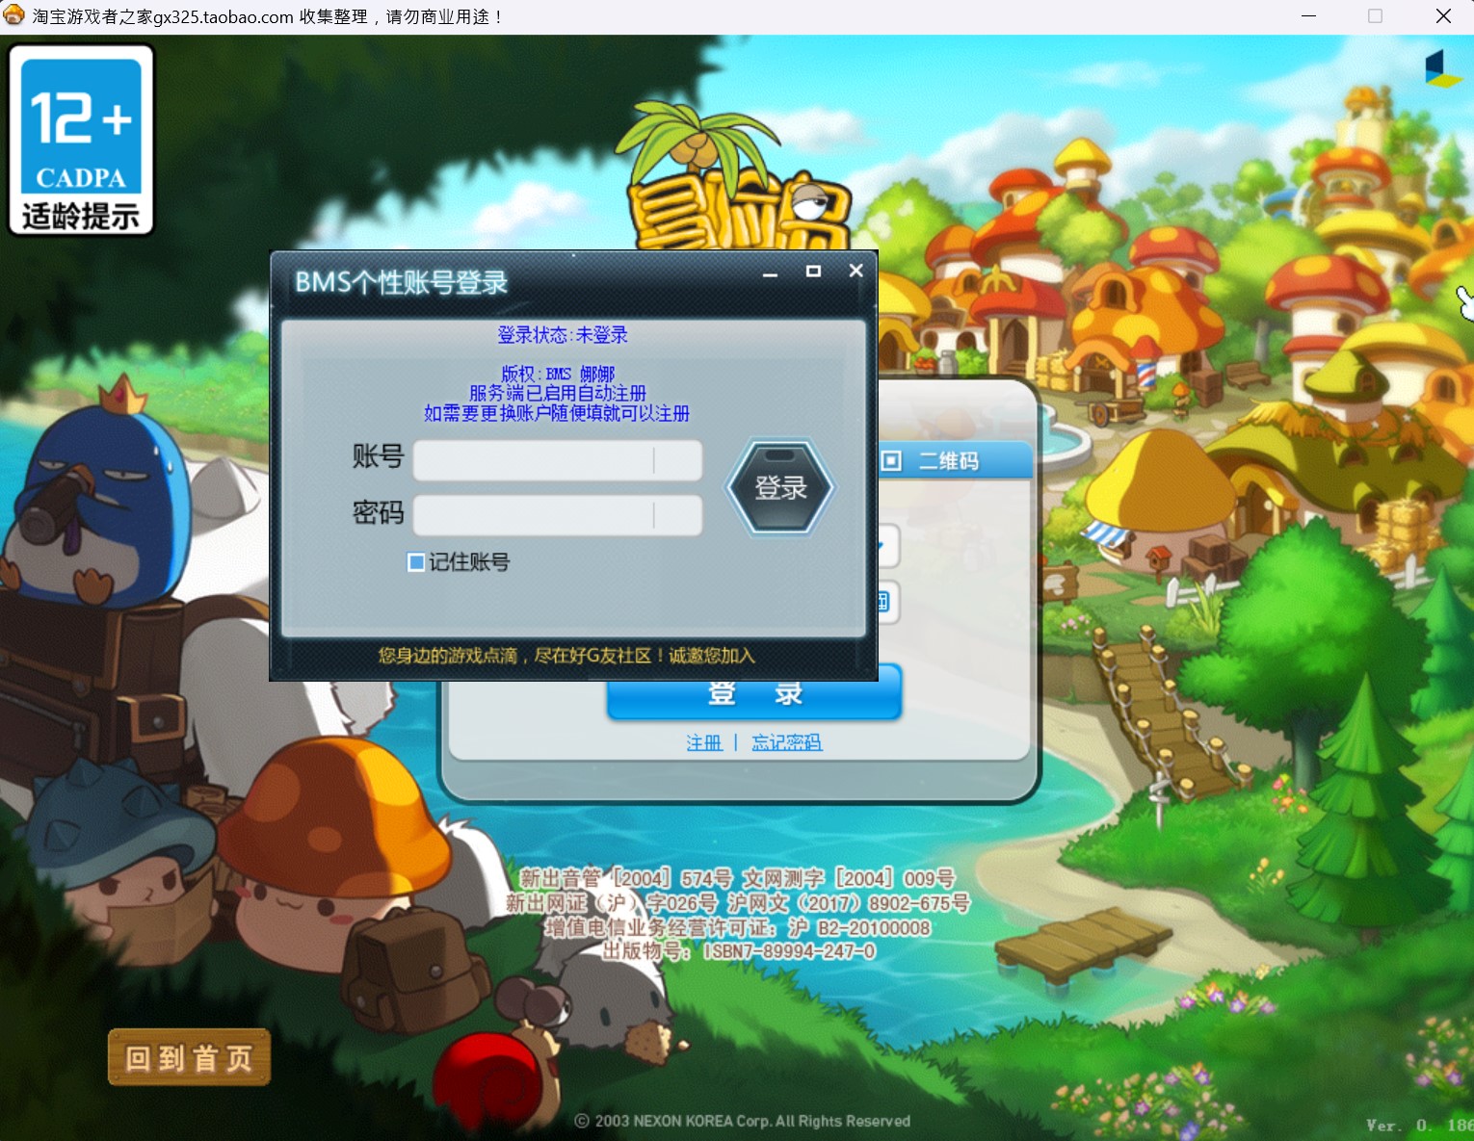This screenshot has height=1141, width=1474.
Task: Open the 注册 register link
Action: point(704,742)
